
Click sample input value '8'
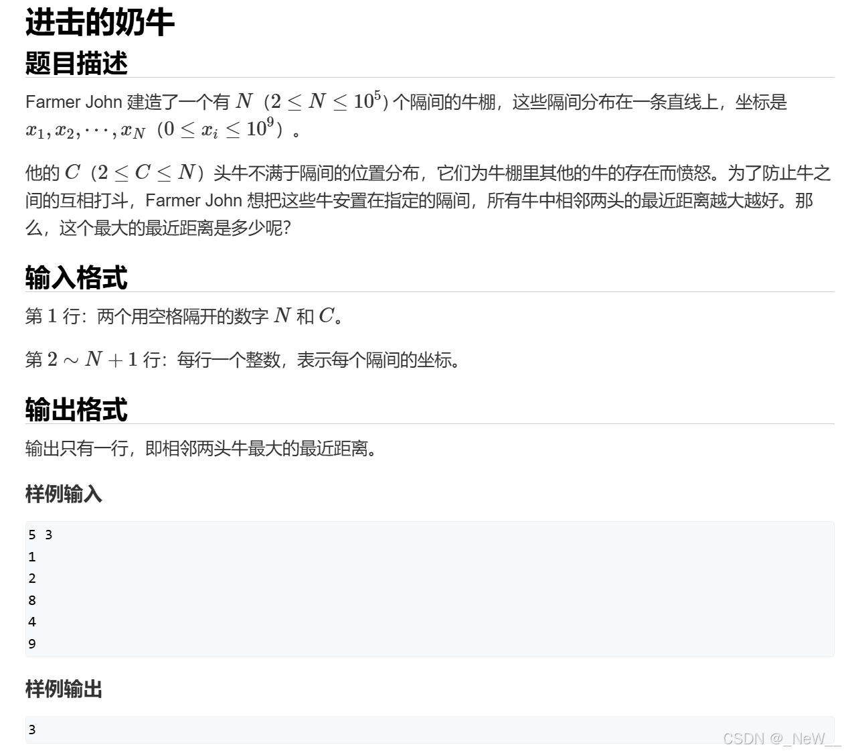point(32,600)
